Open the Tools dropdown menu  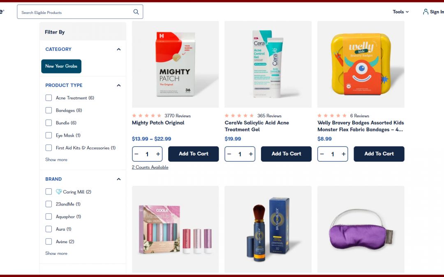(x=400, y=12)
